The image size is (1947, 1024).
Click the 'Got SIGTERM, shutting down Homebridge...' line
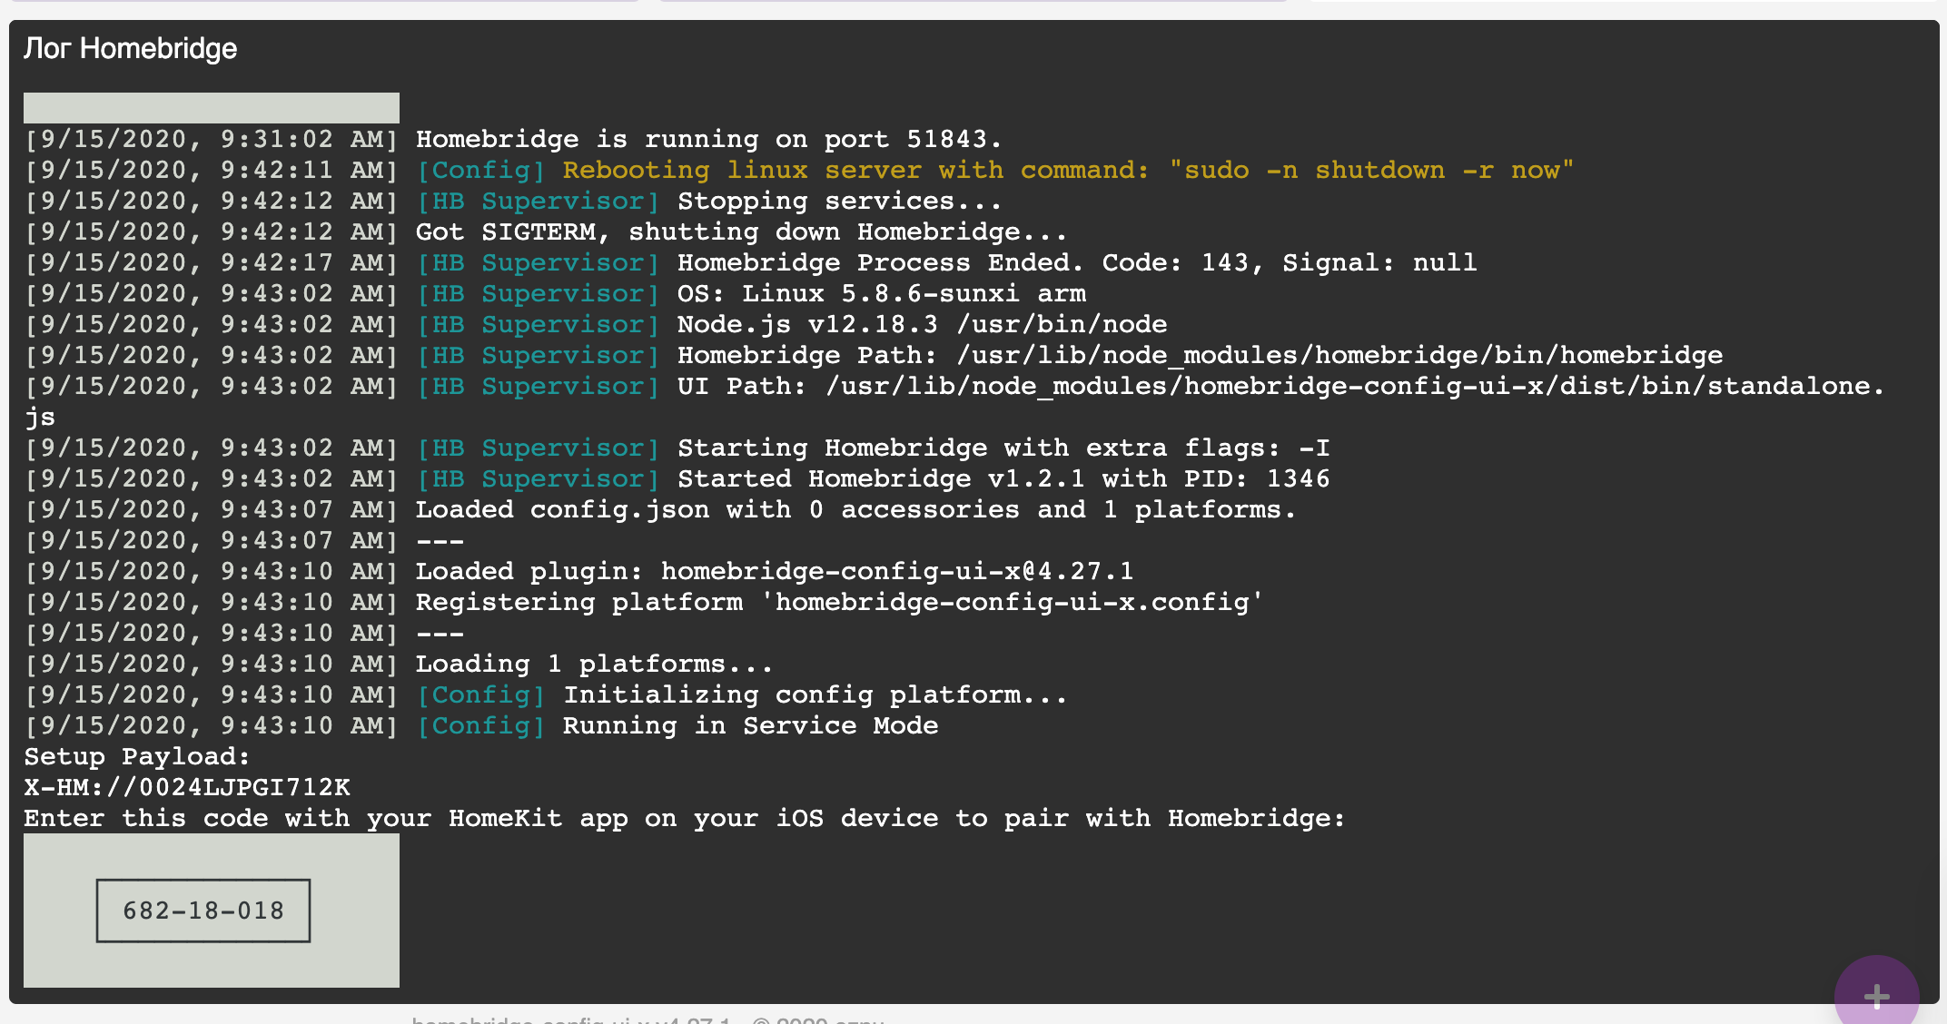[546, 231]
